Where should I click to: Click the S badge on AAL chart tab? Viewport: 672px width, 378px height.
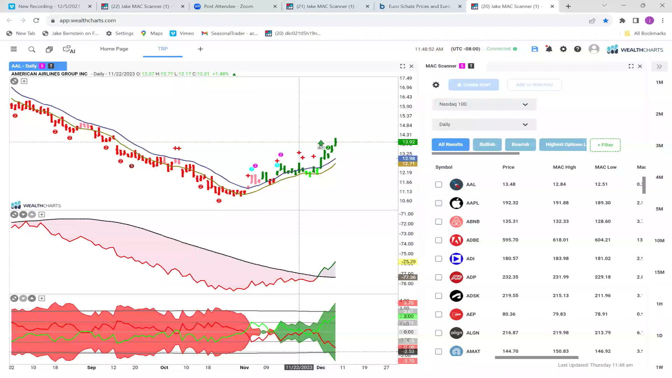42,66
